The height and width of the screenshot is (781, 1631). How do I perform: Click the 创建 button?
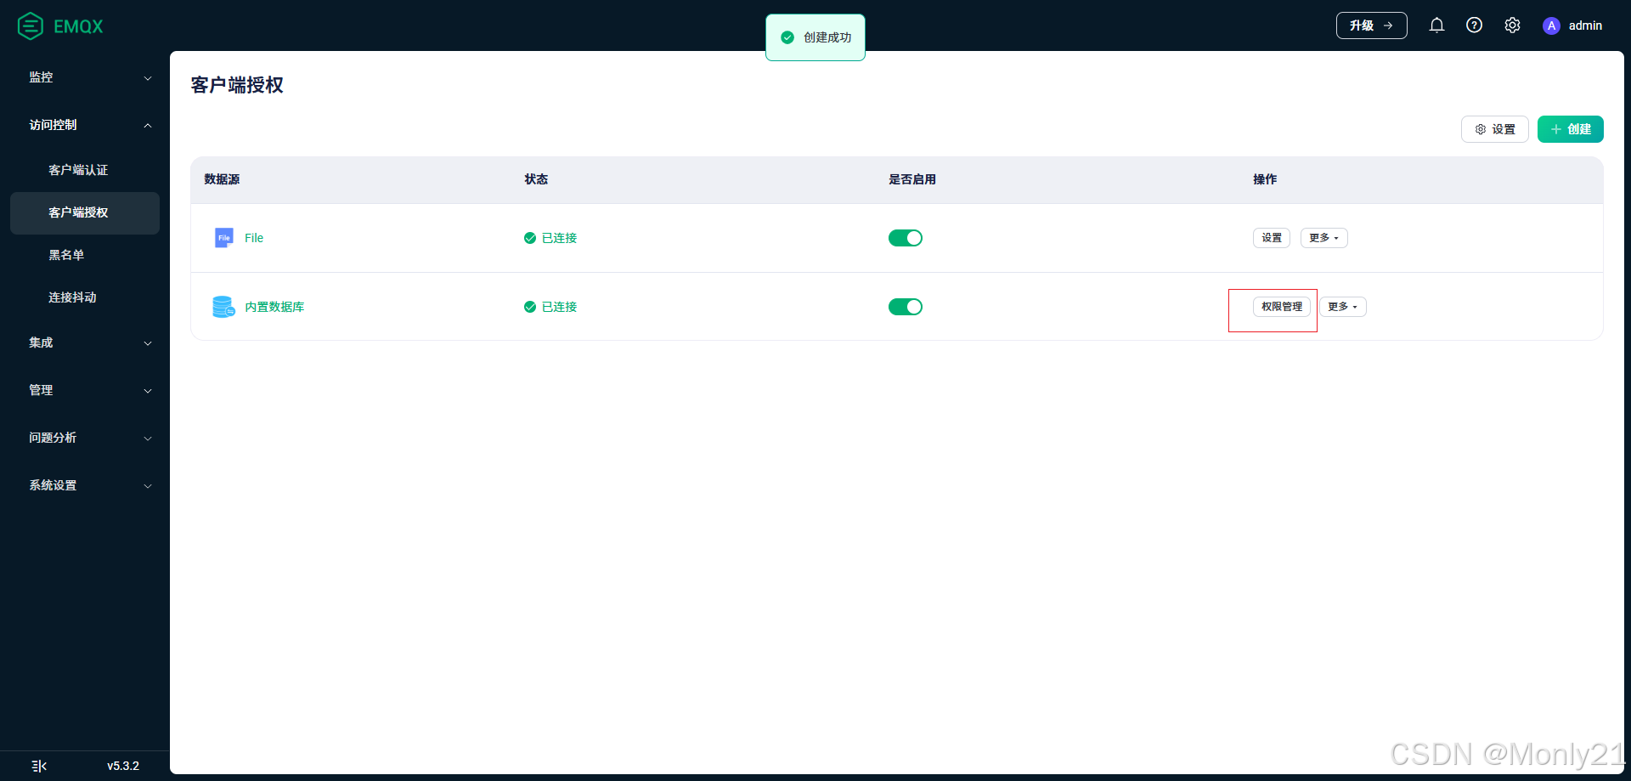pos(1570,129)
